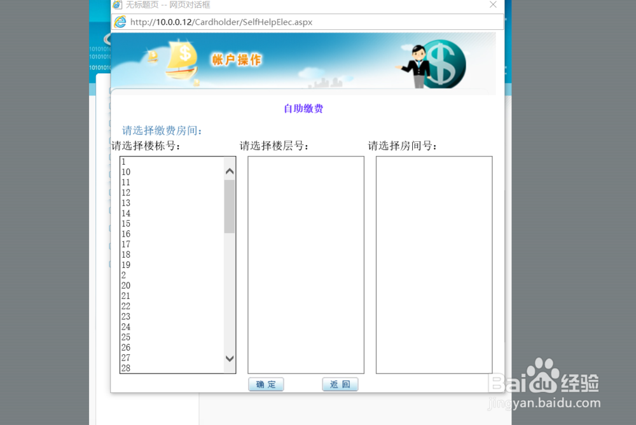Click the dialog title bar page icon

(117, 4)
